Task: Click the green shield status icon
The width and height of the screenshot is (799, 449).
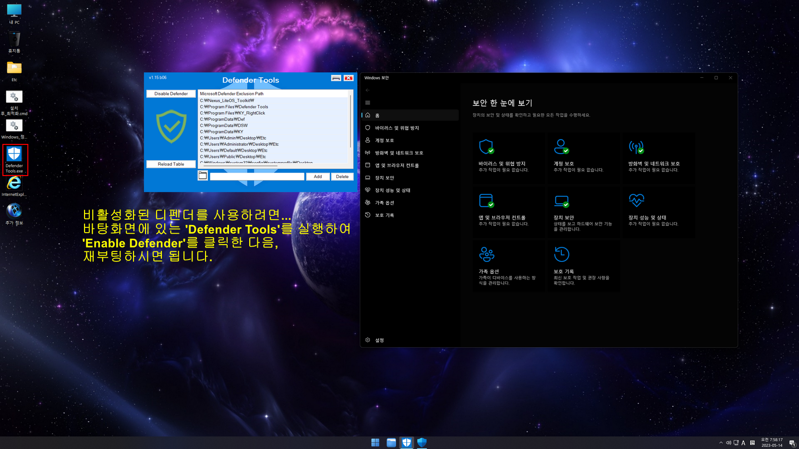Action: (x=171, y=127)
